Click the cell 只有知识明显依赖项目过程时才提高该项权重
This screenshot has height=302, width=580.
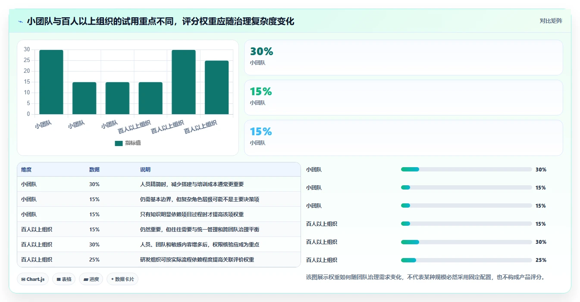coord(192,215)
